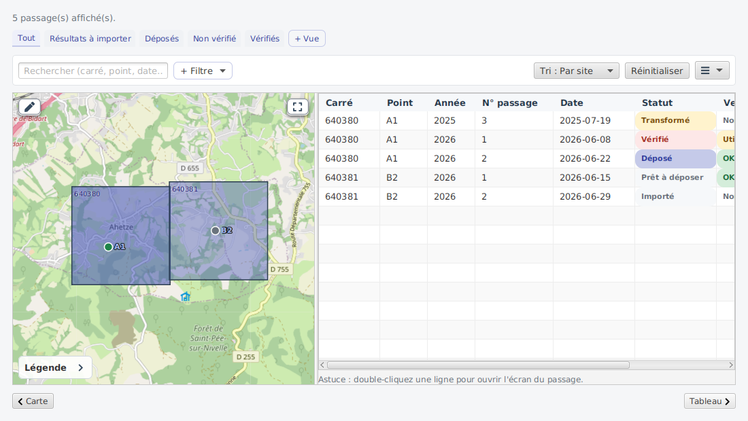This screenshot has height=421, width=748.
Task: Focus the Rechercher search field
Action: click(x=93, y=71)
